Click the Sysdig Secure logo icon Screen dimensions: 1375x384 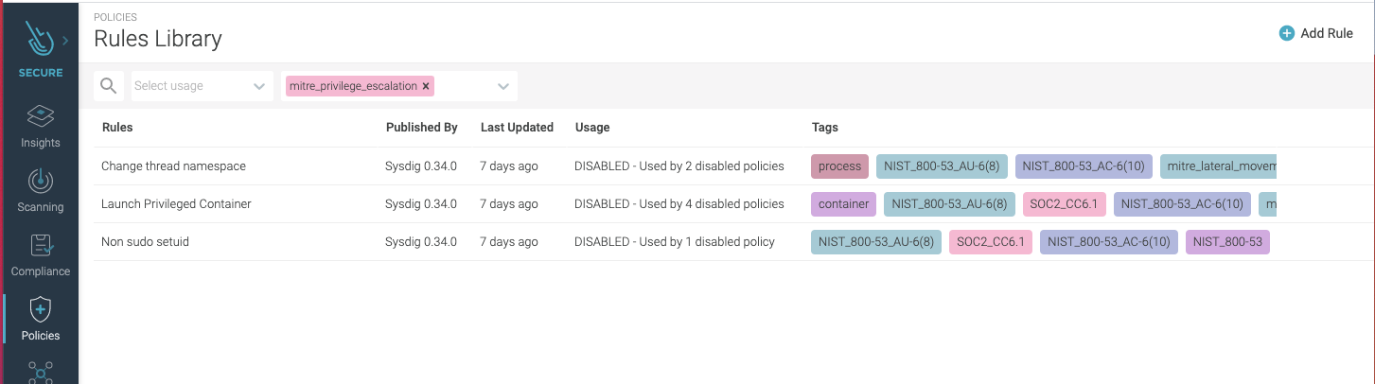pos(39,41)
